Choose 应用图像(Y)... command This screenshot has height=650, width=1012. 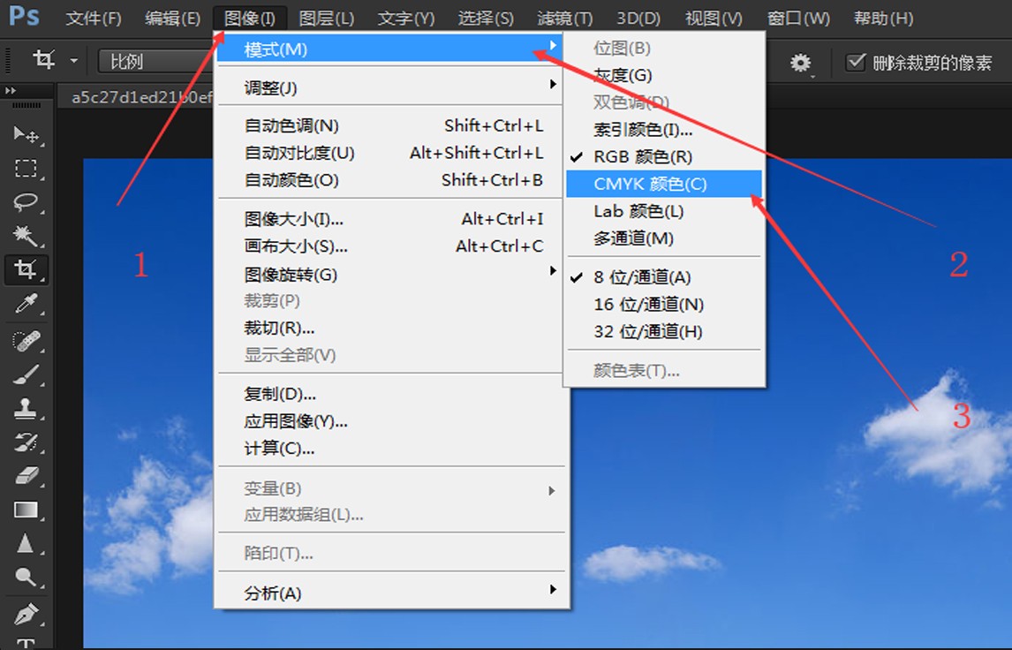(x=390, y=421)
